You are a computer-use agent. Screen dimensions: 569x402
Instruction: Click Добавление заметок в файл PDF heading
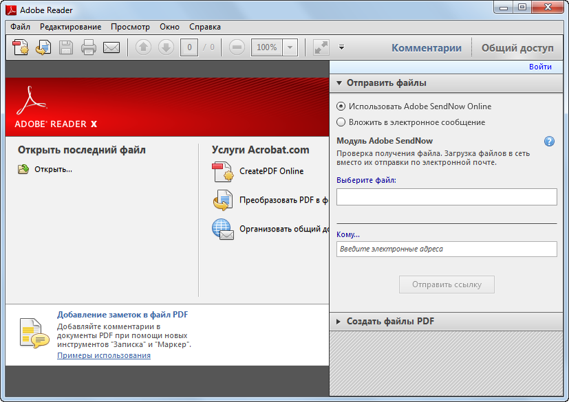tap(122, 315)
